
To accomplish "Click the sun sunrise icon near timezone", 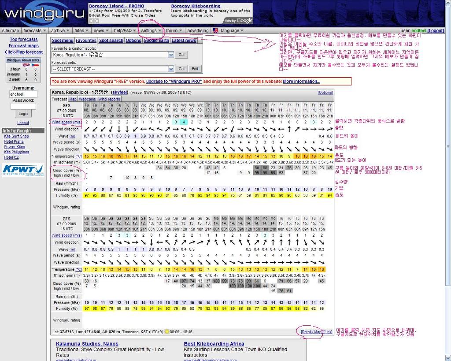I will click(166, 331).
